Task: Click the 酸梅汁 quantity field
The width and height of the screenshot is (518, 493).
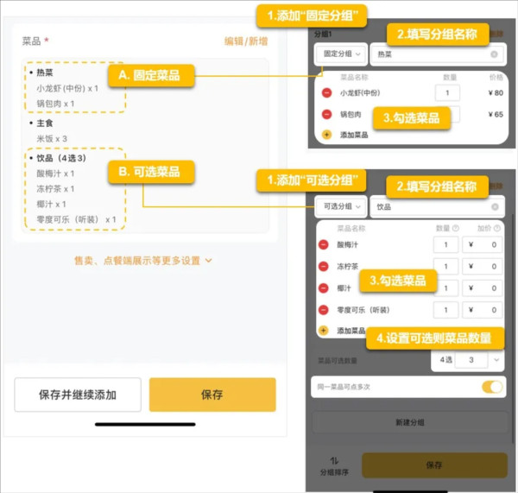Action: coord(445,244)
